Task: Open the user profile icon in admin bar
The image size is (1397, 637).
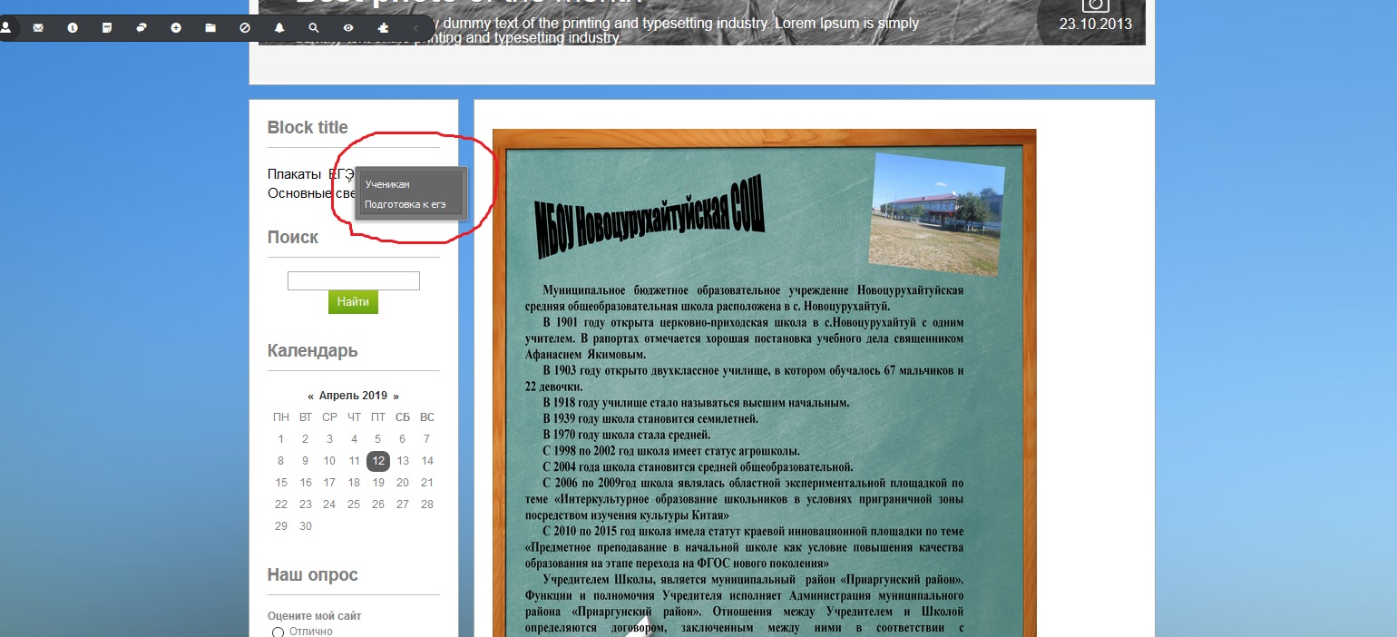Action: (5, 28)
